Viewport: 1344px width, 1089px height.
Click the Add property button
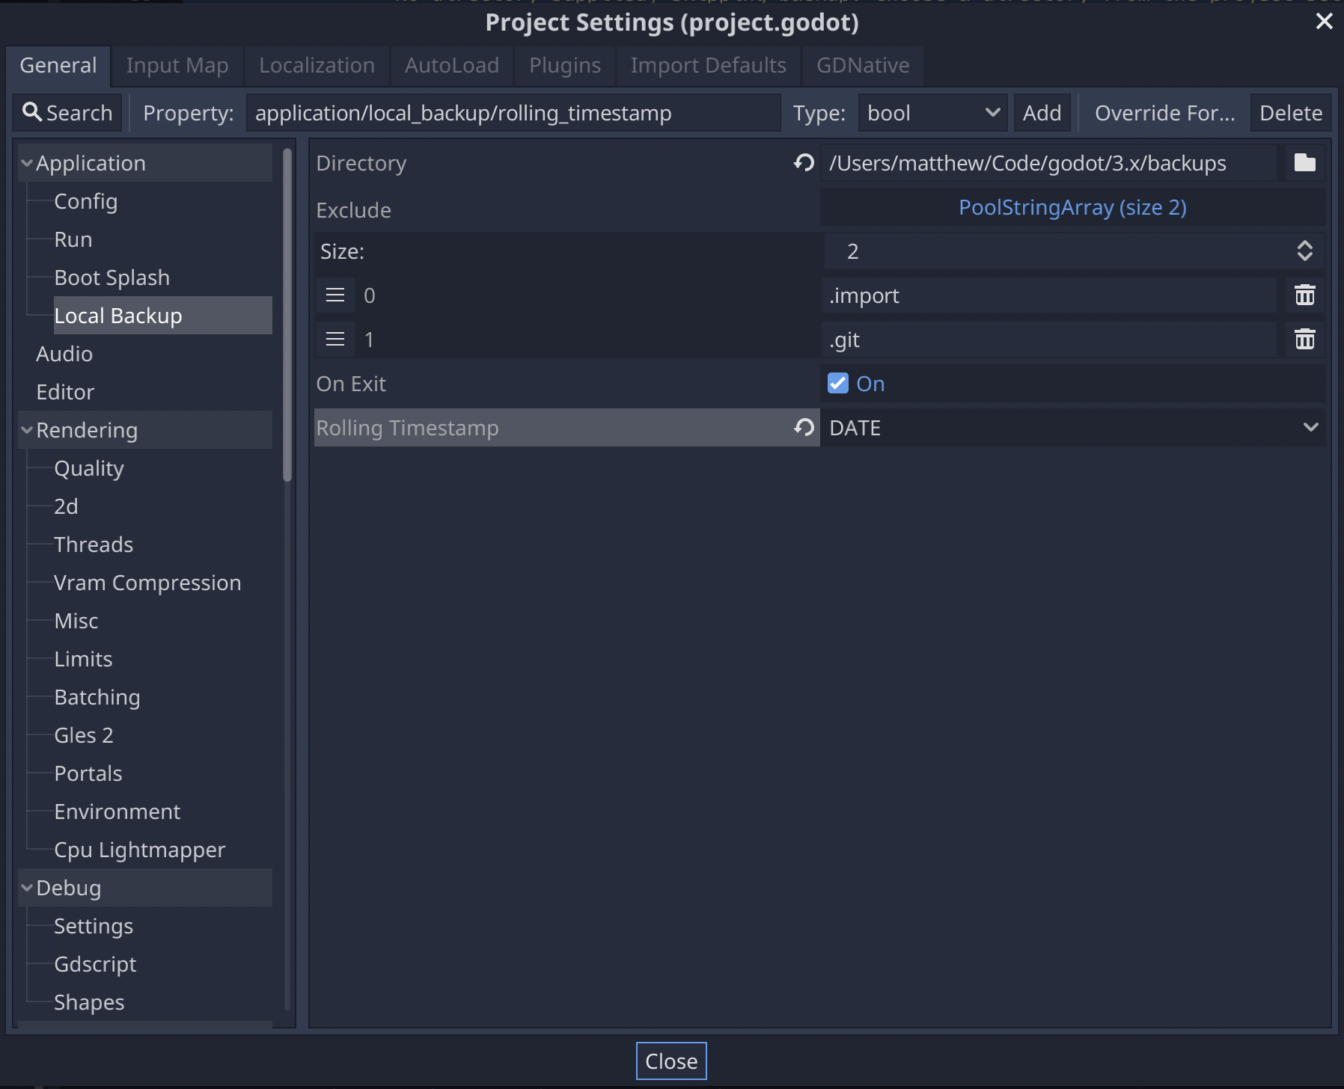(1042, 113)
